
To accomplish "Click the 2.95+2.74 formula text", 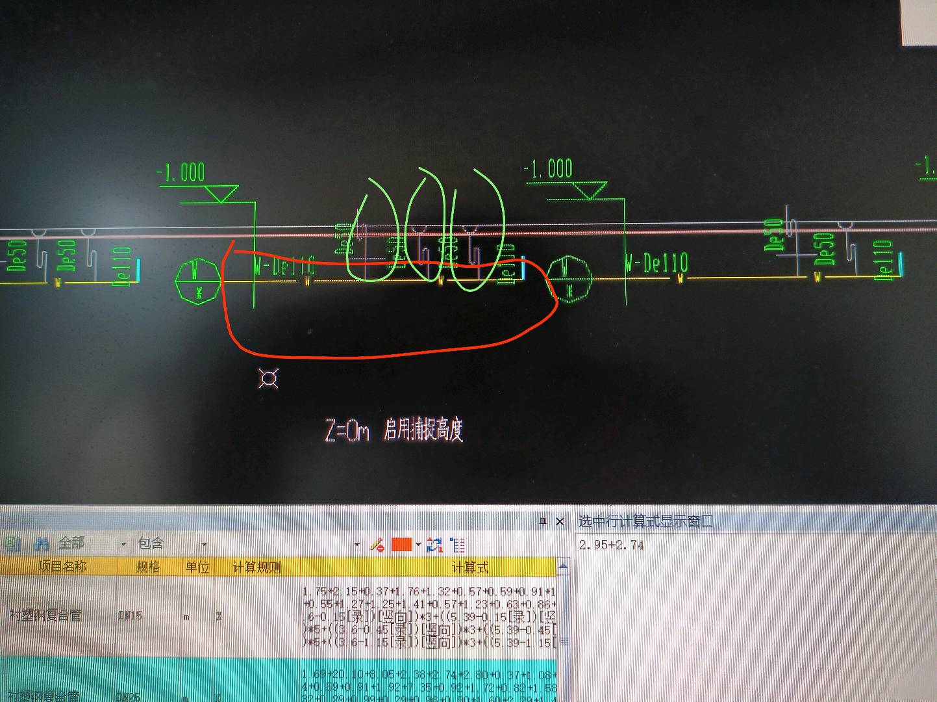I will coord(612,545).
